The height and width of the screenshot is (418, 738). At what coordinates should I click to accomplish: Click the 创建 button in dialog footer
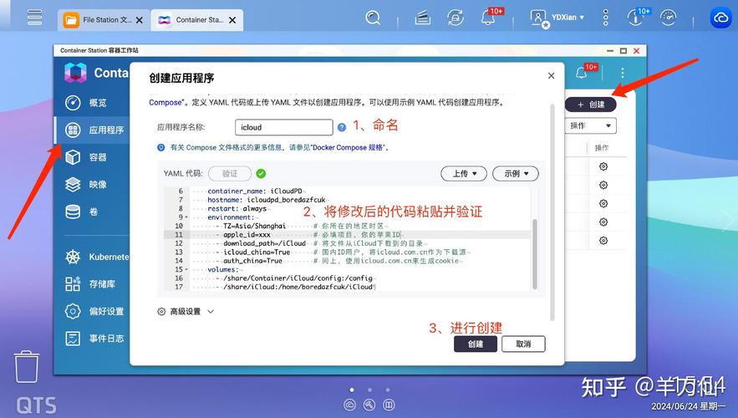pos(475,344)
